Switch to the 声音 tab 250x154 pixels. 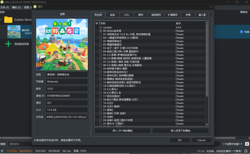coord(188,15)
